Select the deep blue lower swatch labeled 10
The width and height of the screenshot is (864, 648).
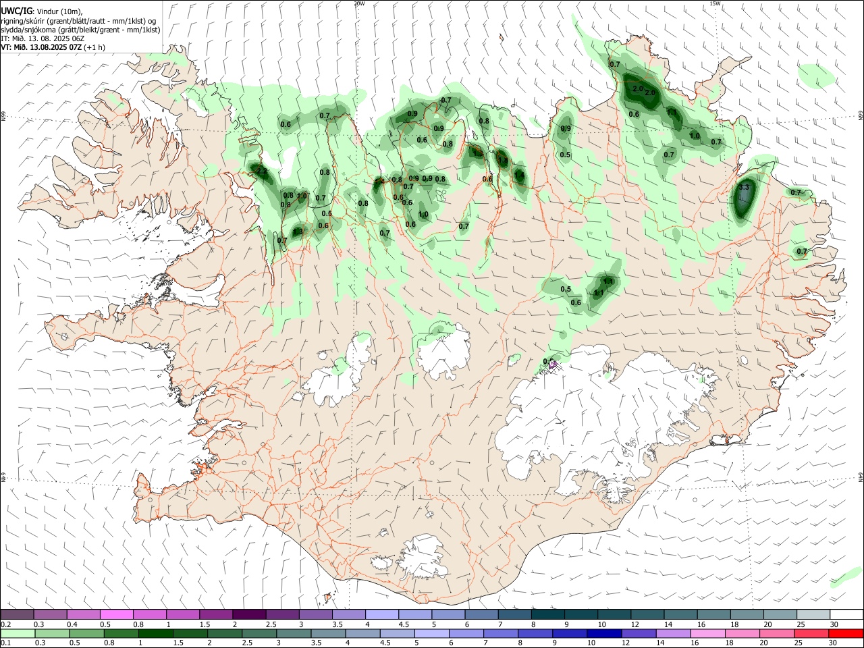coord(605,633)
